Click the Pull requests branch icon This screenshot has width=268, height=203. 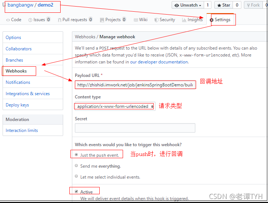pyautogui.click(x=60, y=20)
